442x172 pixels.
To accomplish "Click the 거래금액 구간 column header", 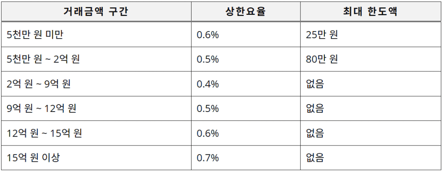I will (x=96, y=11).
